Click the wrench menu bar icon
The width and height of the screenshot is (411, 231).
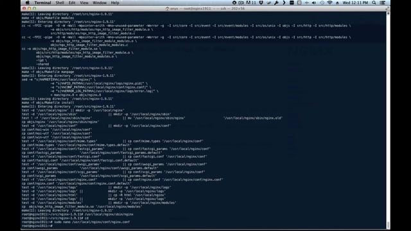point(276,3)
